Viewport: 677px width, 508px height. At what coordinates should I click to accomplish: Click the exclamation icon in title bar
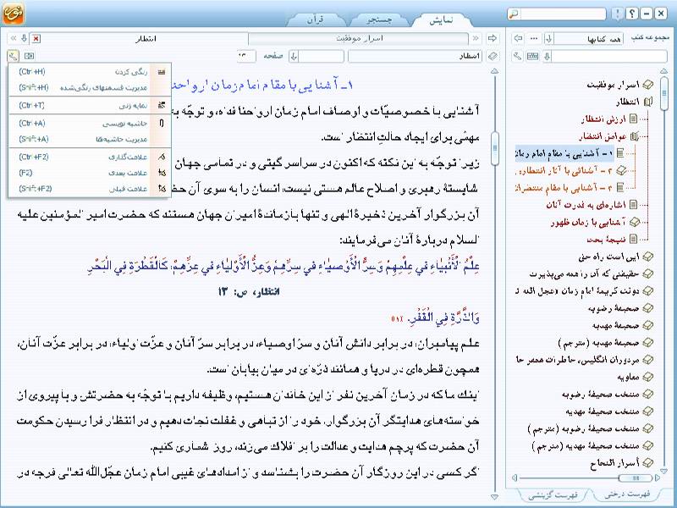(x=618, y=14)
